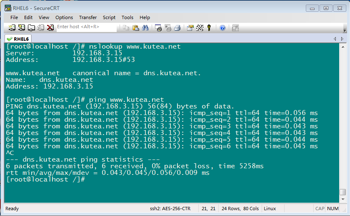
Task: Click the terminal scrollbar thumb
Action: pyautogui.click(x=343, y=192)
